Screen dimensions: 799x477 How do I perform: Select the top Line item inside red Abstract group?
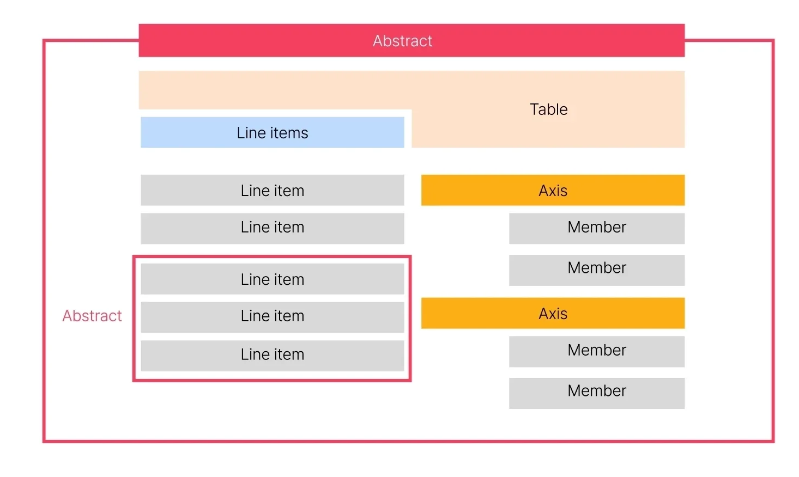(272, 279)
